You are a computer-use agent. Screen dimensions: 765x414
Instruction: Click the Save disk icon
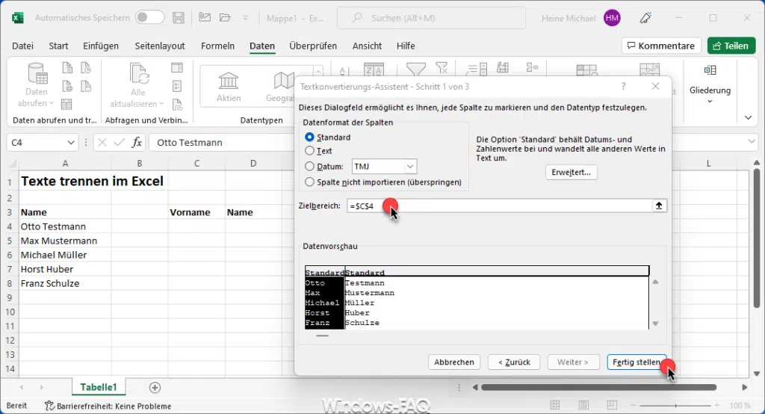pyautogui.click(x=179, y=18)
